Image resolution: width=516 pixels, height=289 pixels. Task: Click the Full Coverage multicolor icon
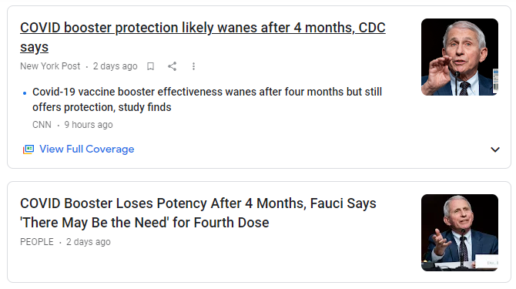pyautogui.click(x=28, y=150)
